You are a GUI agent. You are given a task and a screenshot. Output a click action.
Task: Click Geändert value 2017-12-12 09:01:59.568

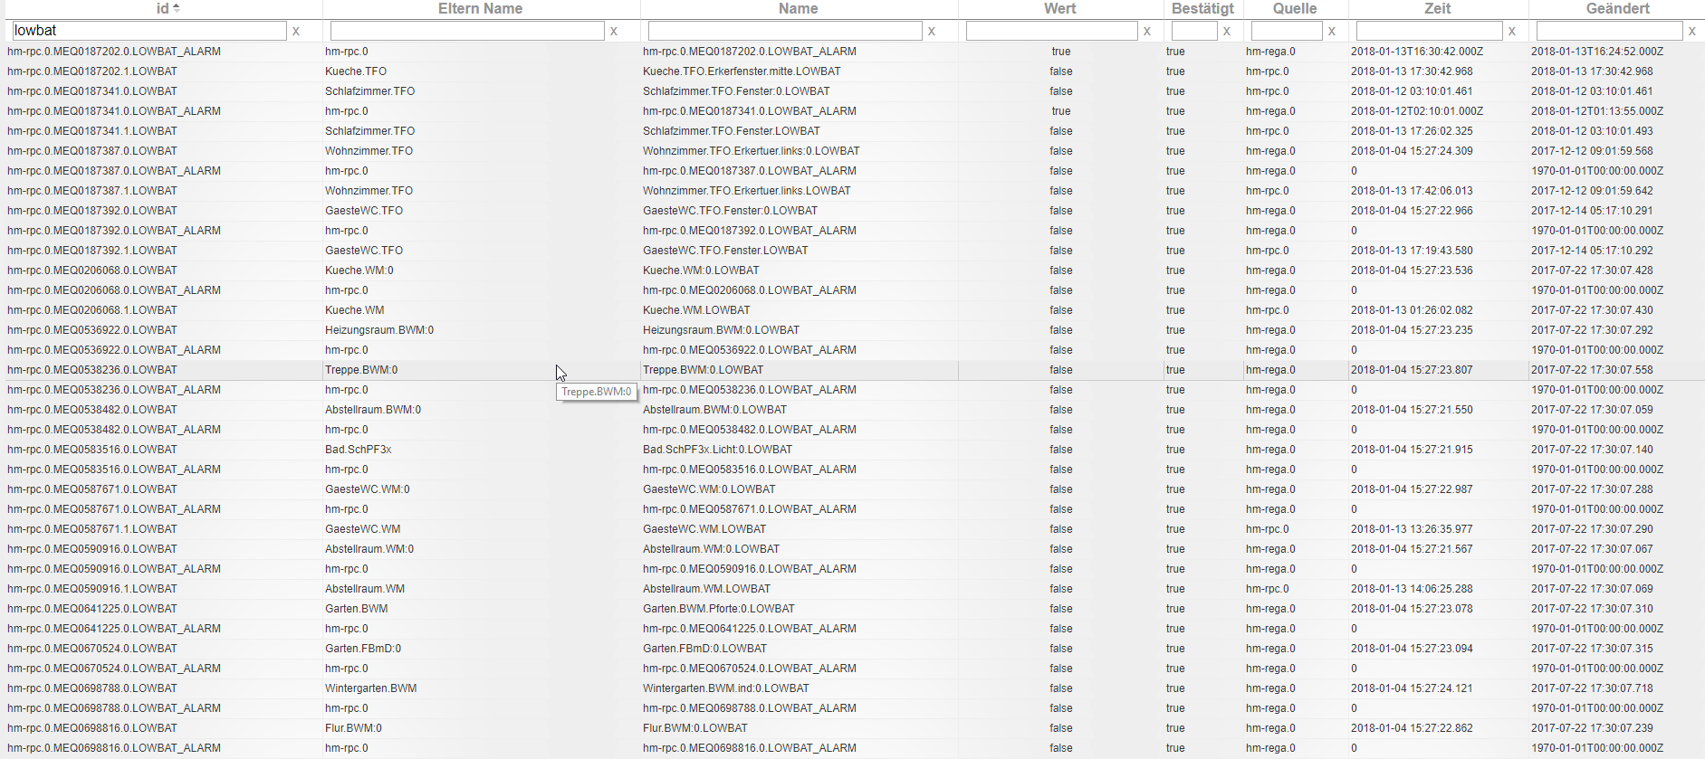(1592, 151)
